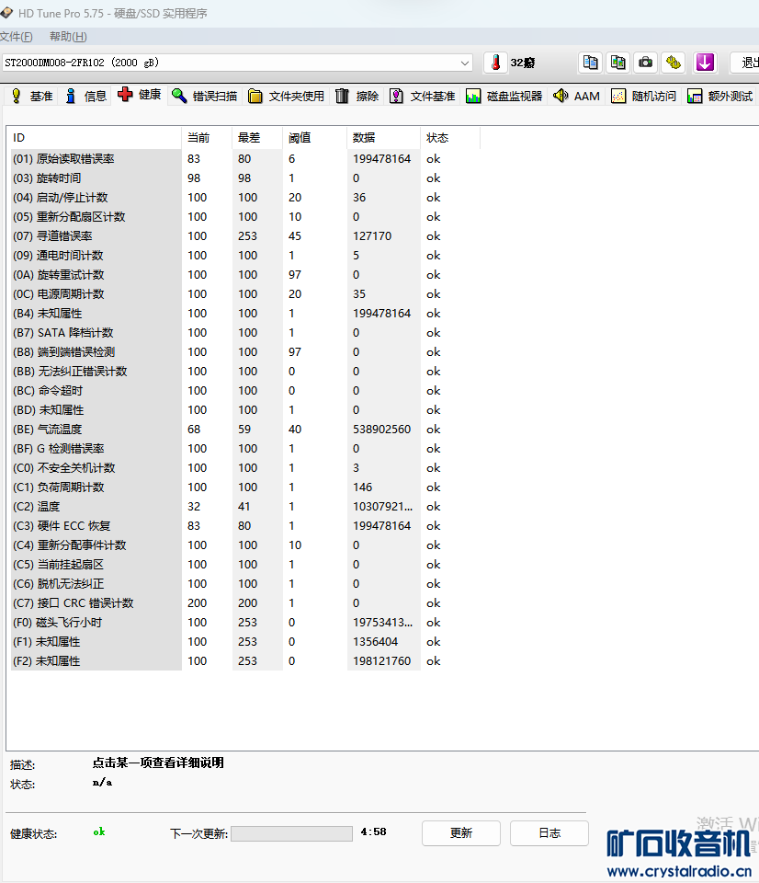This screenshot has width=759, height=883.
Task: Switch to the 磁盘监视器 tab
Action: (504, 97)
